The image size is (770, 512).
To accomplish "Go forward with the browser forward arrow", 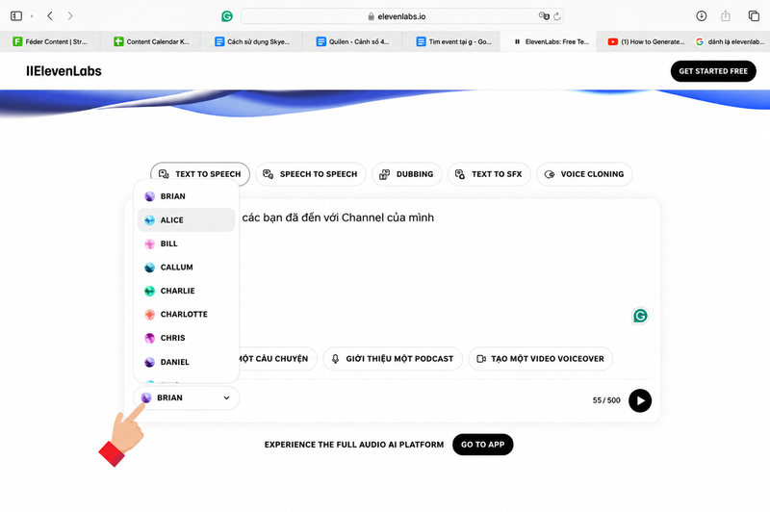I will (x=70, y=16).
